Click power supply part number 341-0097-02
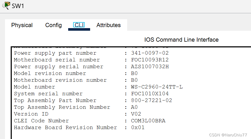 pyautogui.click(x=150, y=53)
